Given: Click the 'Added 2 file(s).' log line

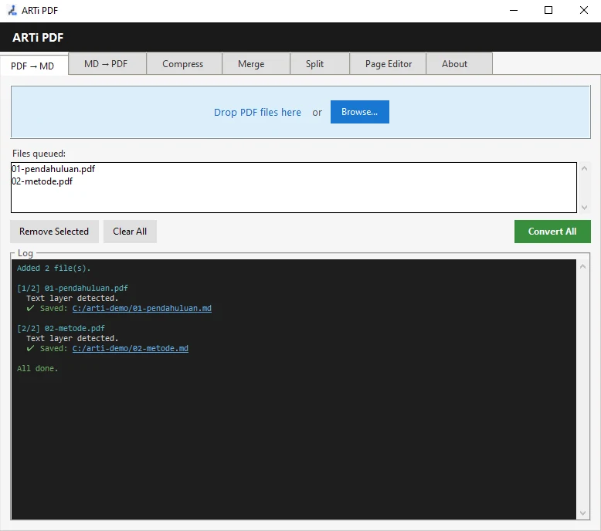Looking at the screenshot, I should [x=53, y=268].
